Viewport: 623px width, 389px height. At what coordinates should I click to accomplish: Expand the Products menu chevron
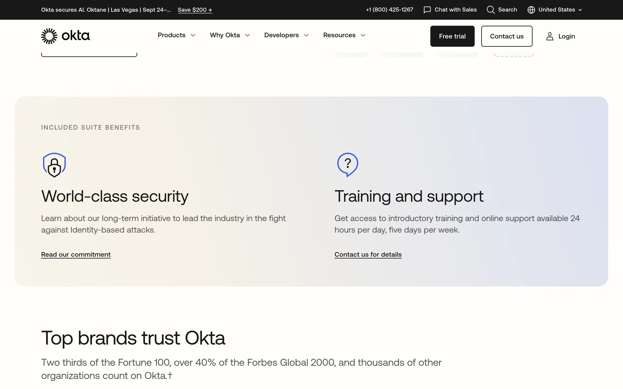click(193, 35)
